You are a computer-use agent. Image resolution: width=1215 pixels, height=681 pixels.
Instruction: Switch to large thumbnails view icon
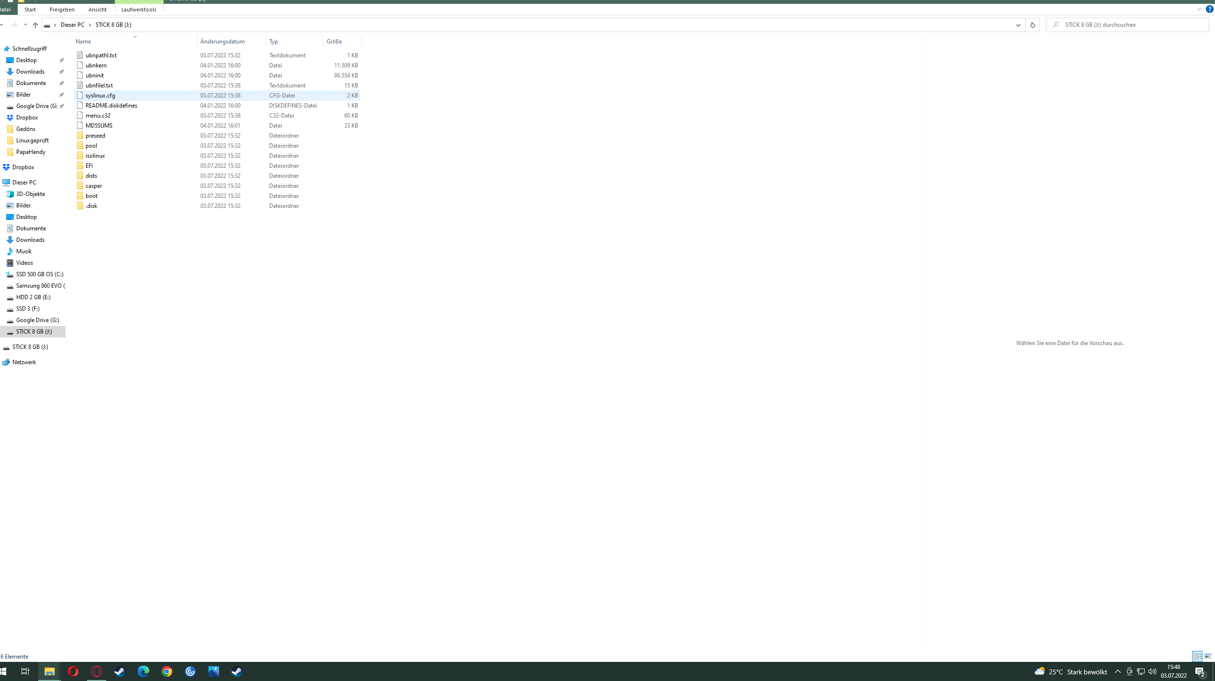pyautogui.click(x=1208, y=656)
